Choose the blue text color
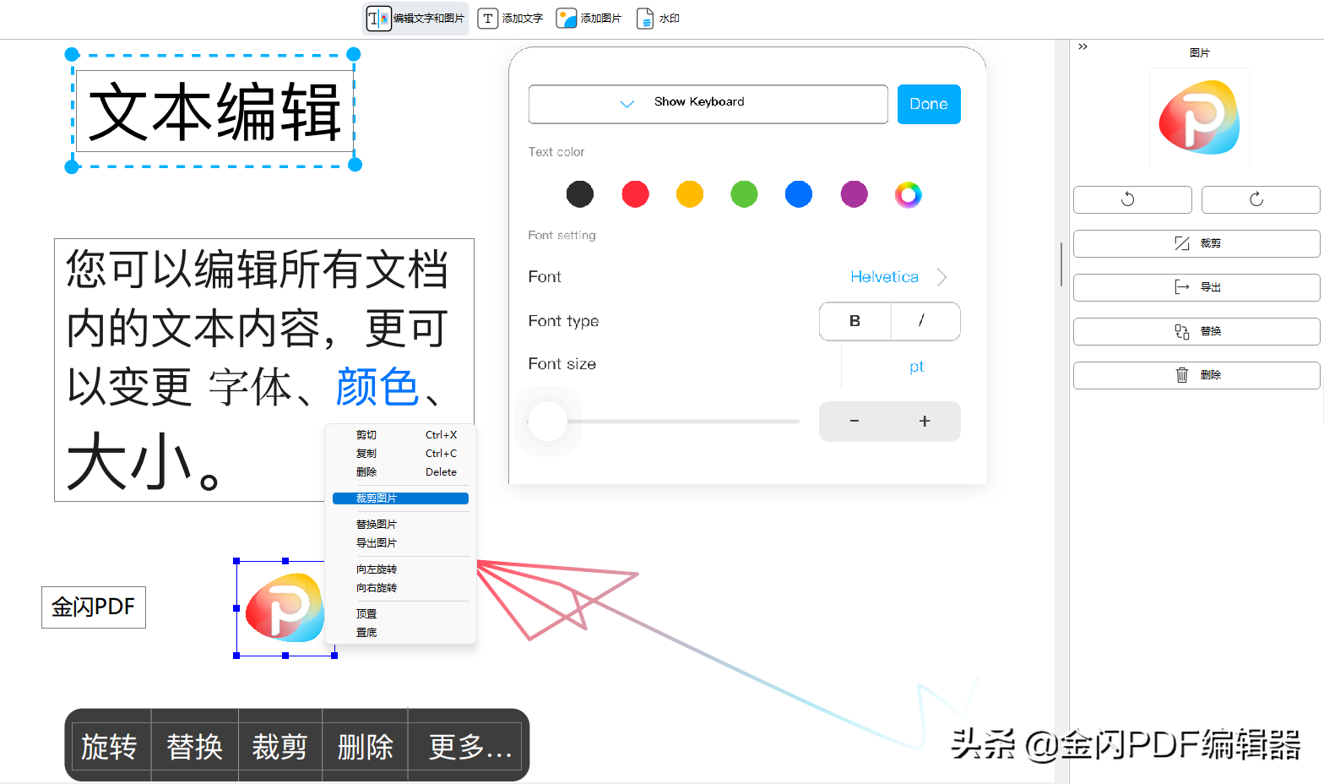The image size is (1324, 784). click(x=799, y=194)
